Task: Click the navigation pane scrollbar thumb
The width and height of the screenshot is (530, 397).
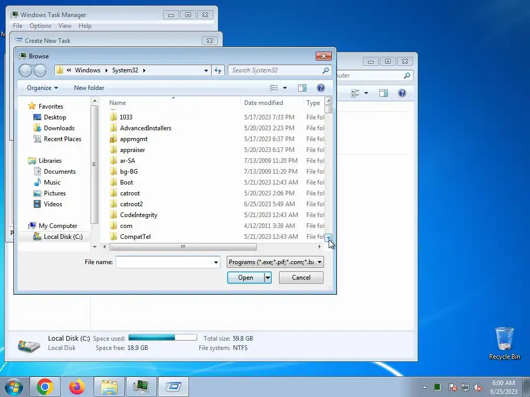Action: point(94,164)
